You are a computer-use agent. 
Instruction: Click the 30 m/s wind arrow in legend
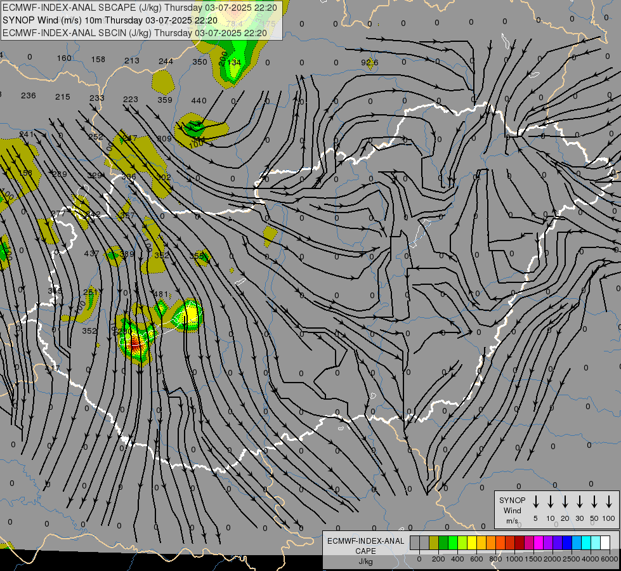coord(579,502)
